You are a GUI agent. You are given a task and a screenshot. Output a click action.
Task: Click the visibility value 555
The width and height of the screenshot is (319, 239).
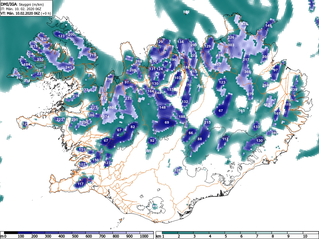tap(148, 151)
